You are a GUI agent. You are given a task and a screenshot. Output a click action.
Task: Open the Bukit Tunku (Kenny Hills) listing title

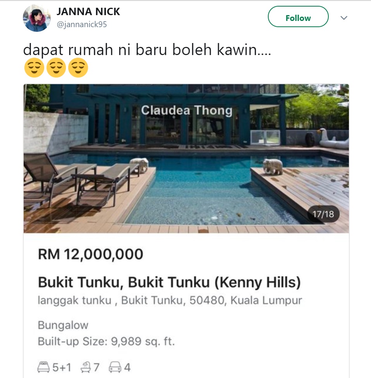point(169,282)
